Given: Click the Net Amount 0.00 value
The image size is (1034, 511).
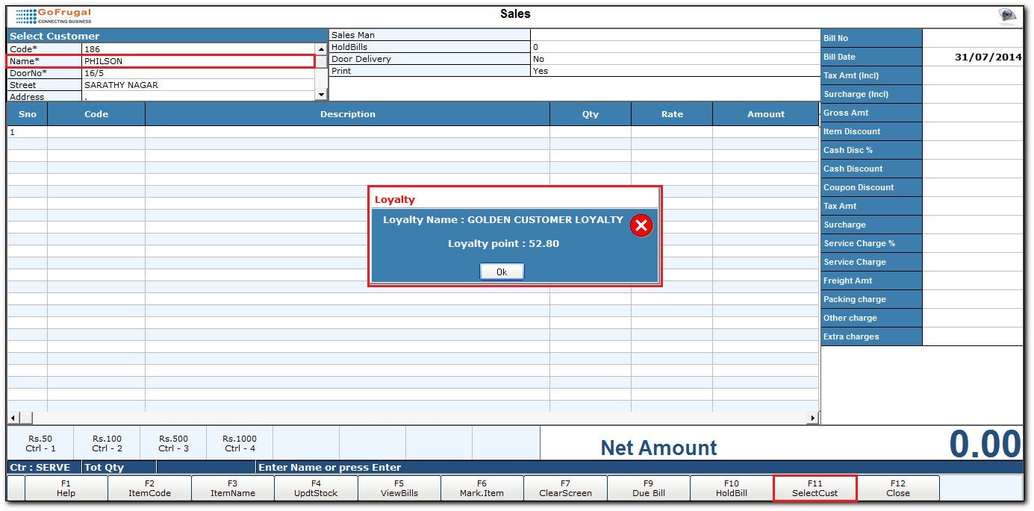Looking at the screenshot, I should [985, 444].
